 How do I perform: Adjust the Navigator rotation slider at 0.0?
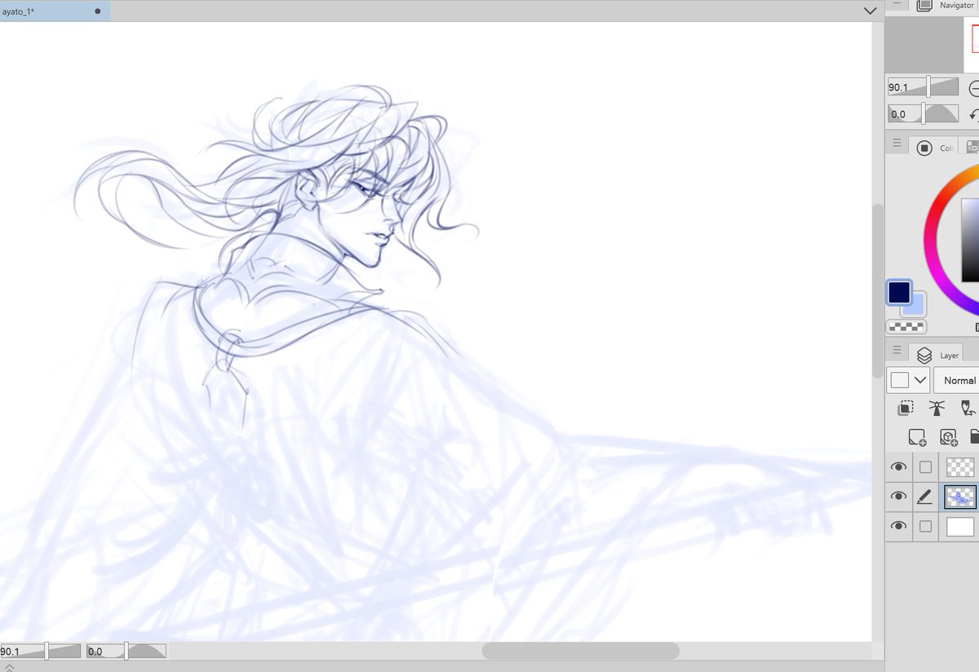pos(923,114)
